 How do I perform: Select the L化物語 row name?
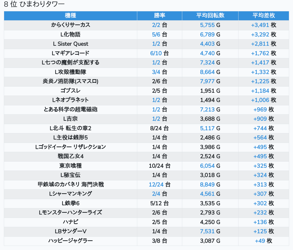pos(70,34)
